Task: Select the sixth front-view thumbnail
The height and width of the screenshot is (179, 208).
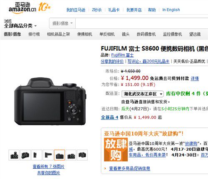Action: (71, 155)
